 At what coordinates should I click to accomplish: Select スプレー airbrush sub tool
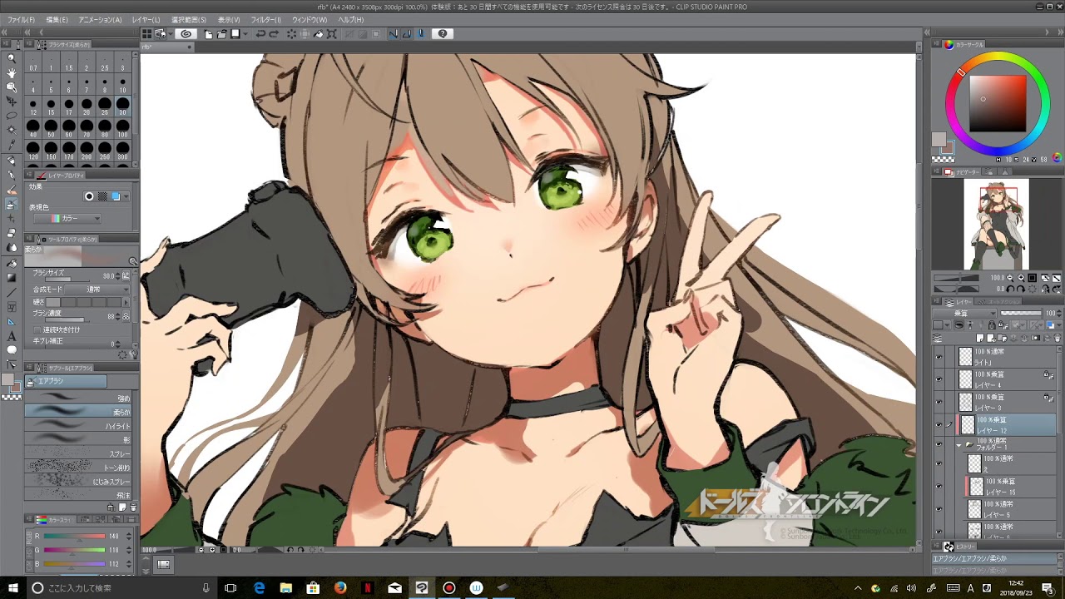coord(78,454)
